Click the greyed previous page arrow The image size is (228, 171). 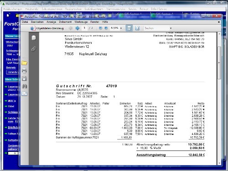[x=71, y=28]
